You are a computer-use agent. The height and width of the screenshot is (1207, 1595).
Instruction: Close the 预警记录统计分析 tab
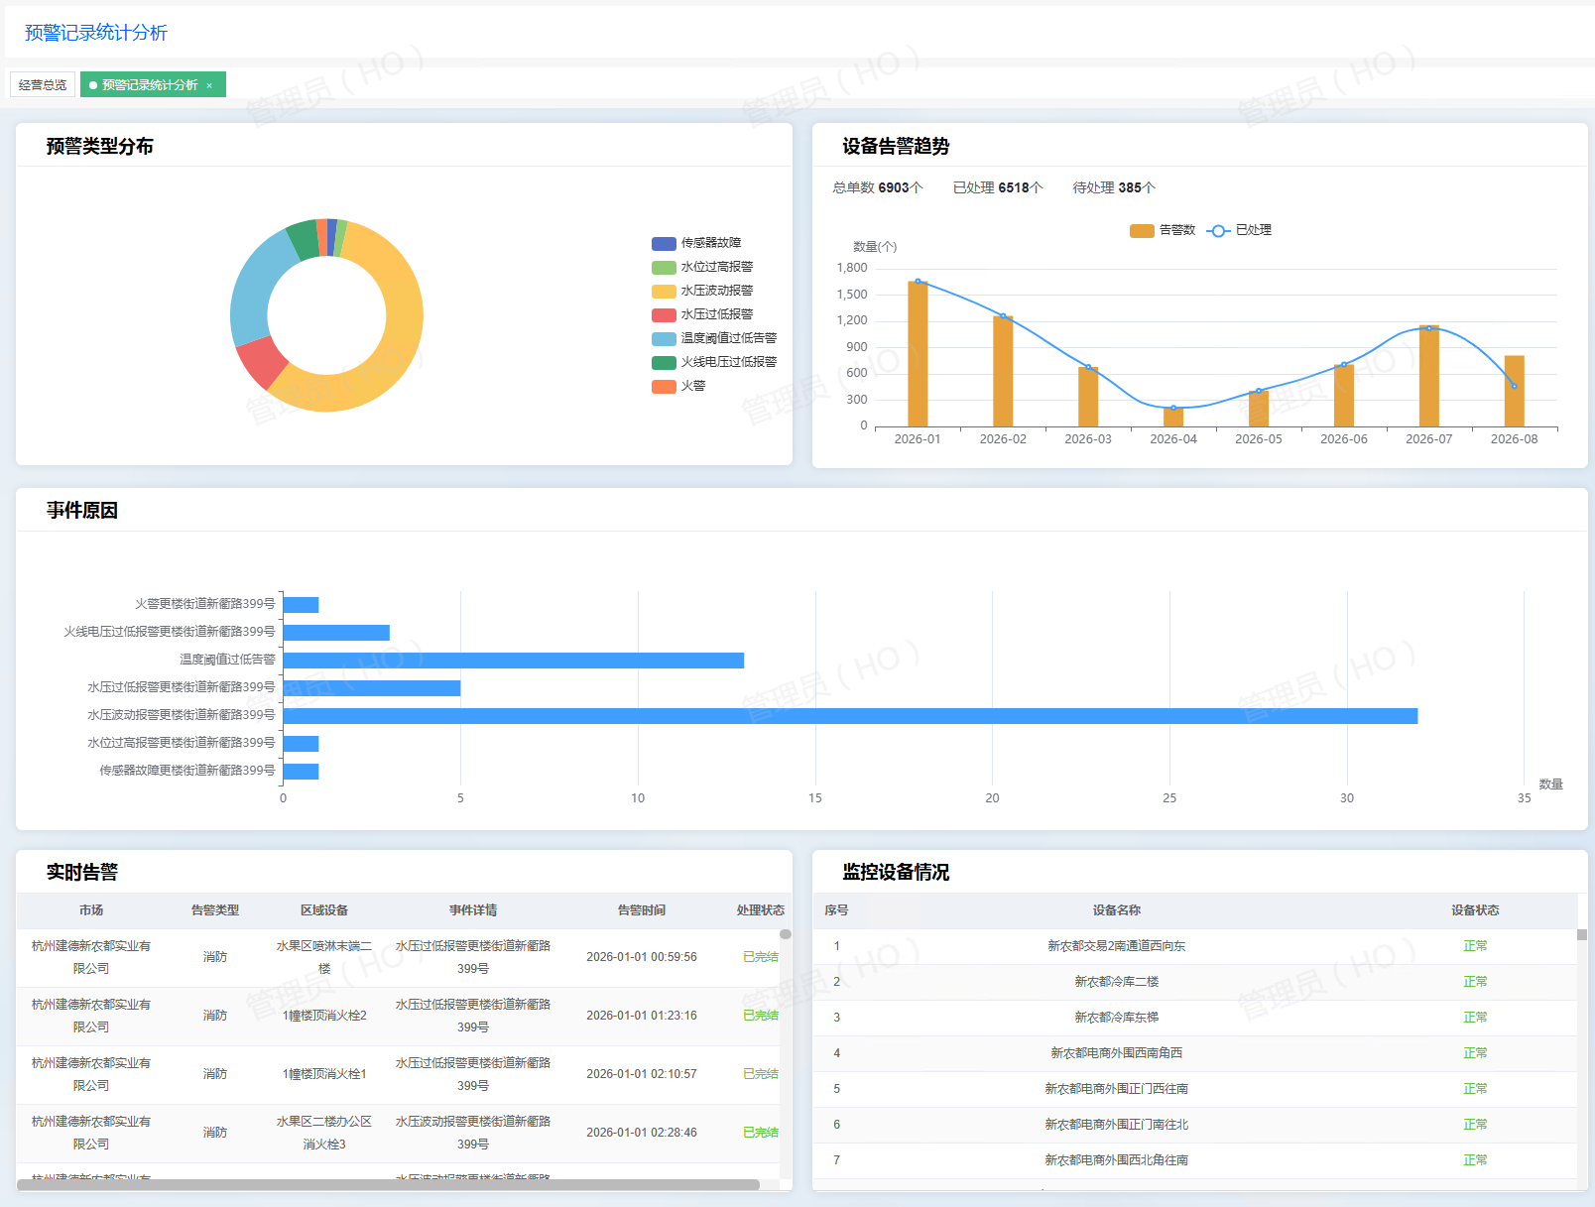pyautogui.click(x=209, y=85)
